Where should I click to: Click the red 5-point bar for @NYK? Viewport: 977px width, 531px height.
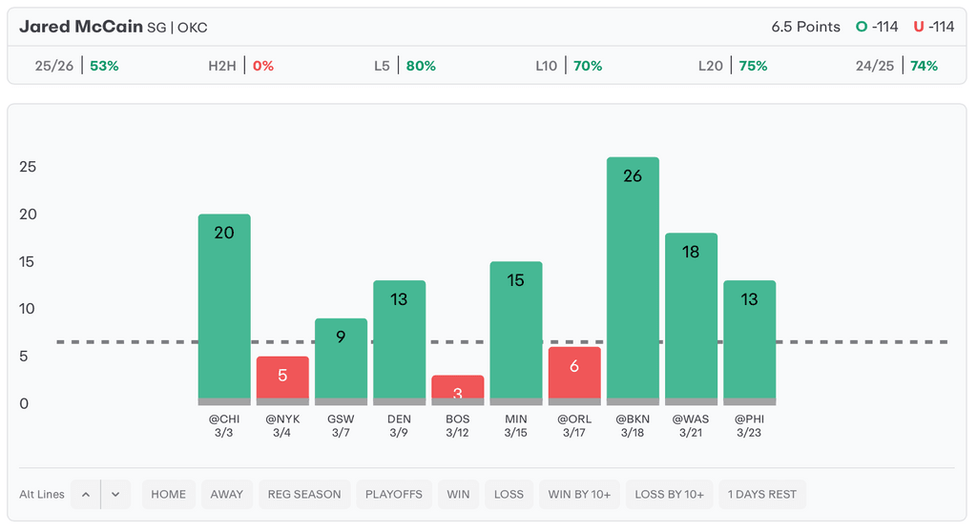(x=282, y=379)
